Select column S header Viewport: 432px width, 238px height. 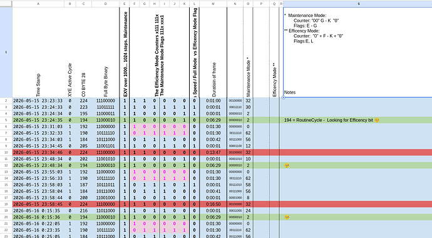[357, 4]
